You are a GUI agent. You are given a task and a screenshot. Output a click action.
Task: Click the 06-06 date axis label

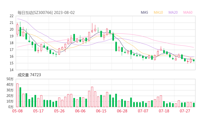(80, 111)
